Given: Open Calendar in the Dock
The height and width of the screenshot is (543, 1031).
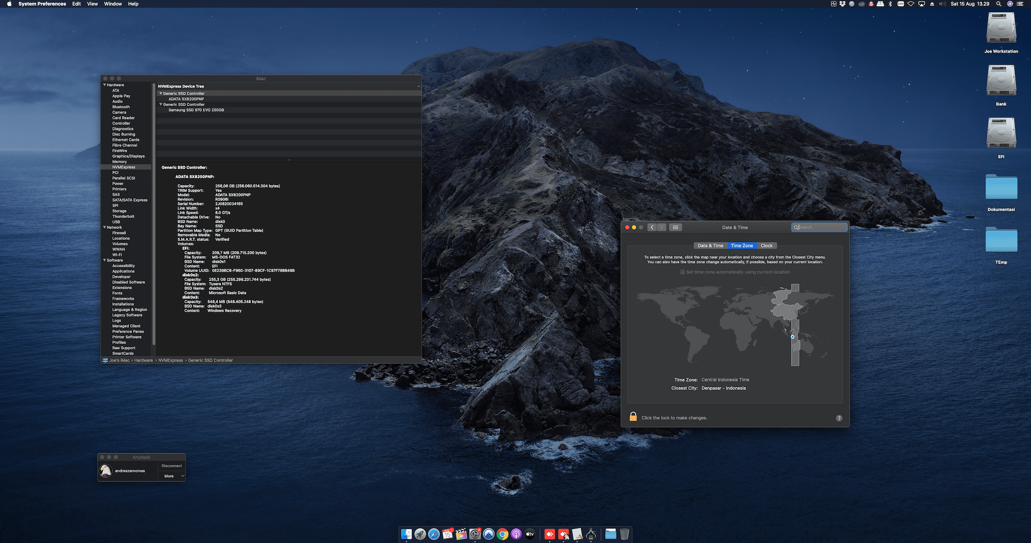Looking at the screenshot, I should click(448, 534).
